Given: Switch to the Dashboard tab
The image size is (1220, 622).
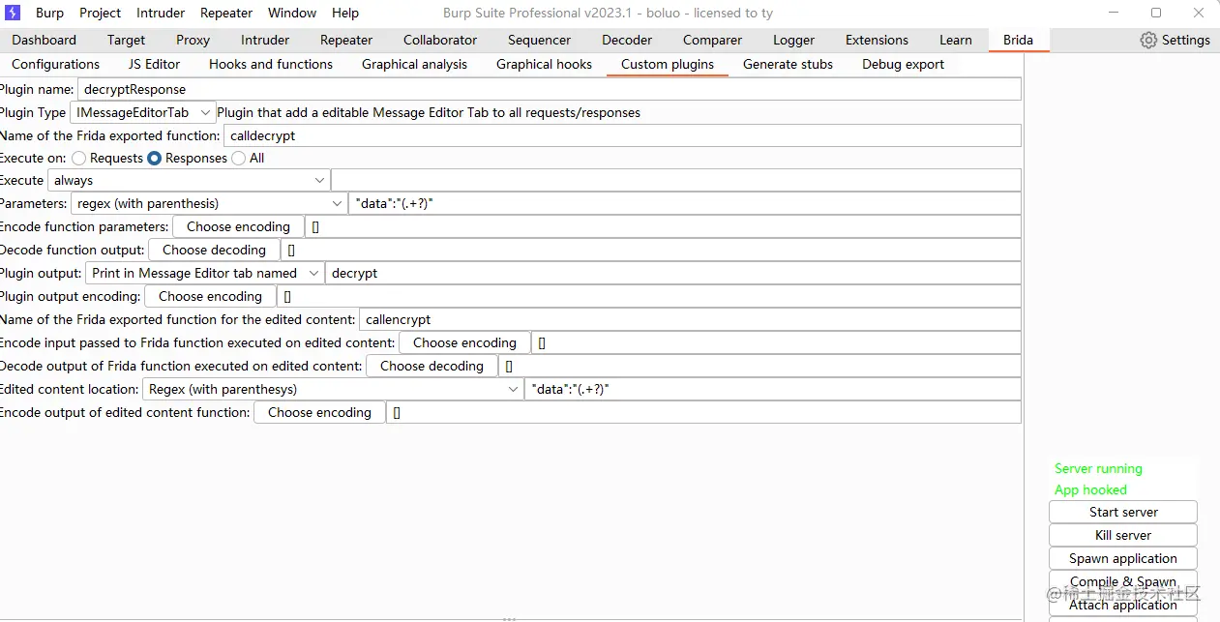Looking at the screenshot, I should [44, 40].
